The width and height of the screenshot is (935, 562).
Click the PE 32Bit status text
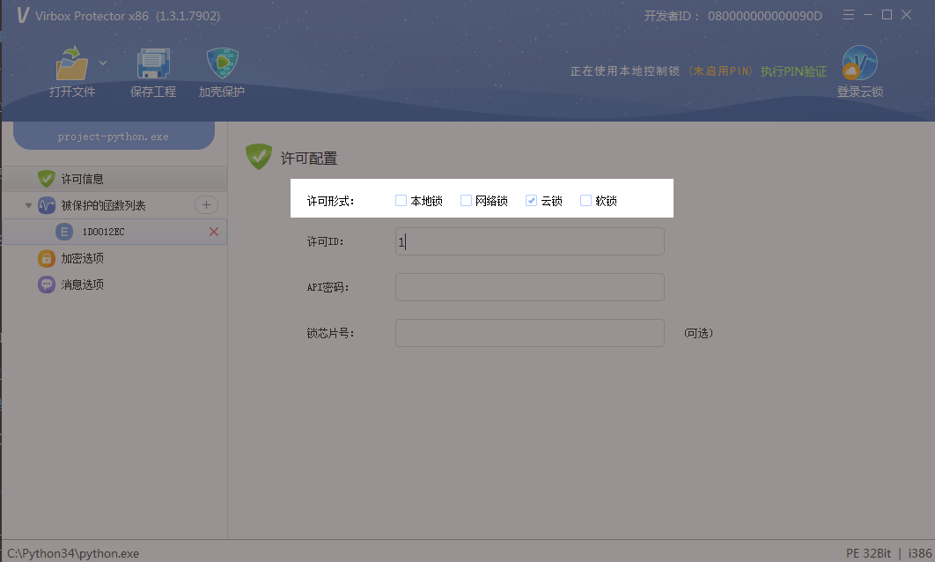[x=868, y=554]
